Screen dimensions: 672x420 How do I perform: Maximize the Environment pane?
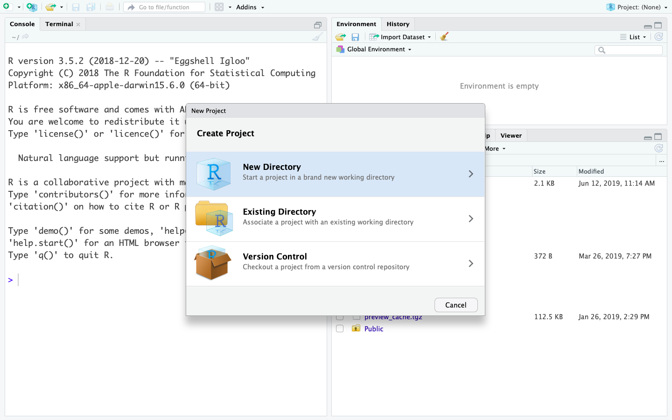tap(658, 25)
